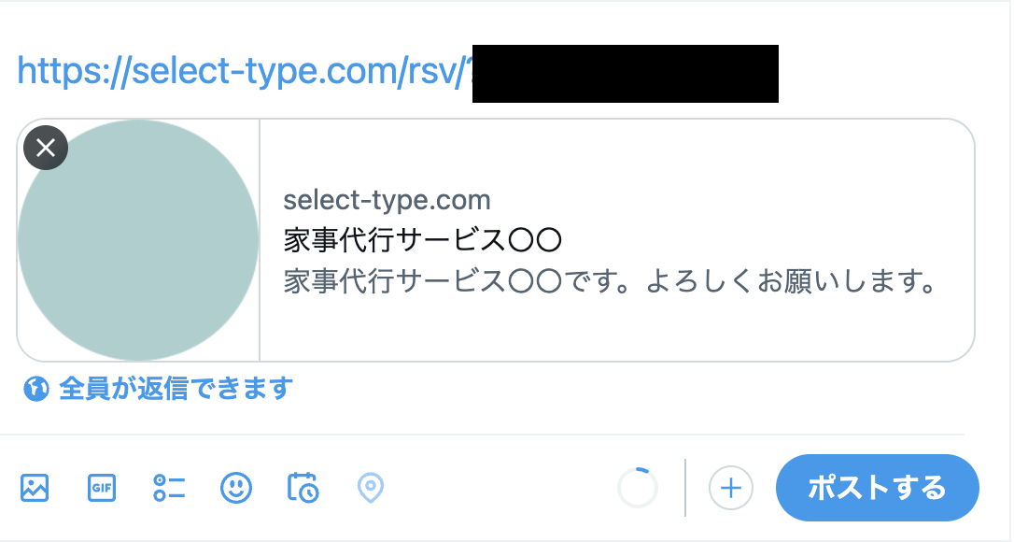Remove the link preview card
The width and height of the screenshot is (1014, 542).
click(46, 148)
